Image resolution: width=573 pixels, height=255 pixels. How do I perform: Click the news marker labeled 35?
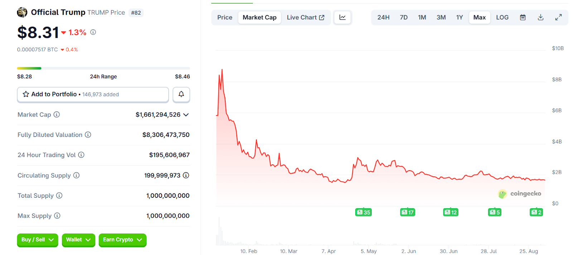tap(363, 212)
